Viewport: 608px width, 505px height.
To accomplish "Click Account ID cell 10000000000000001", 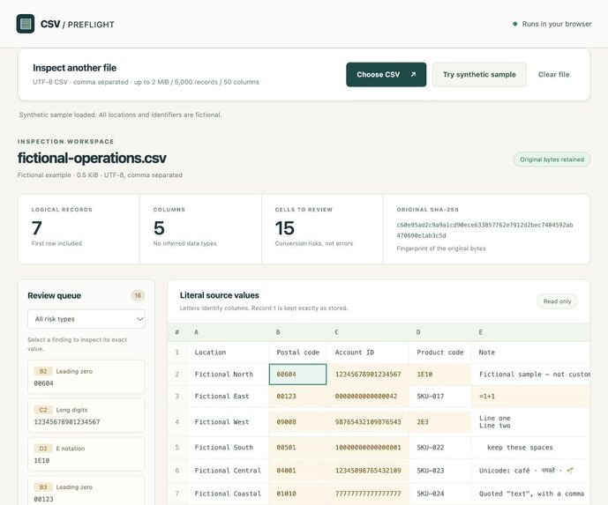I will tap(368, 448).
